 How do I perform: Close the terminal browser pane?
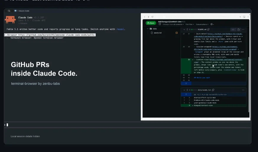pos(250,14)
